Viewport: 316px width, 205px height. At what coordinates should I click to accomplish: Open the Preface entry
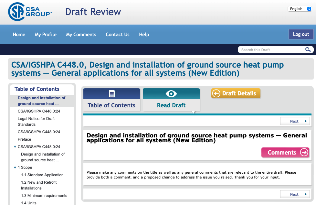[24, 139]
